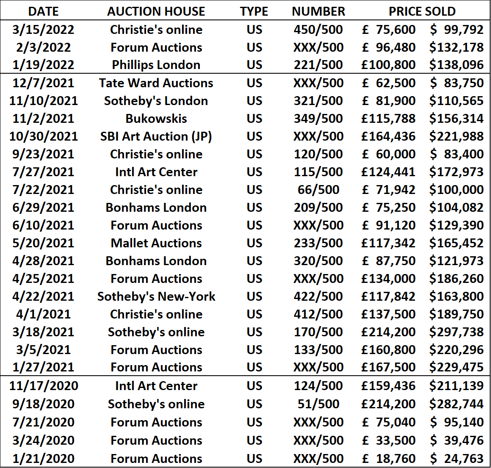Select the Sotheby's London cell
The width and height of the screenshot is (491, 468).
[x=156, y=101]
